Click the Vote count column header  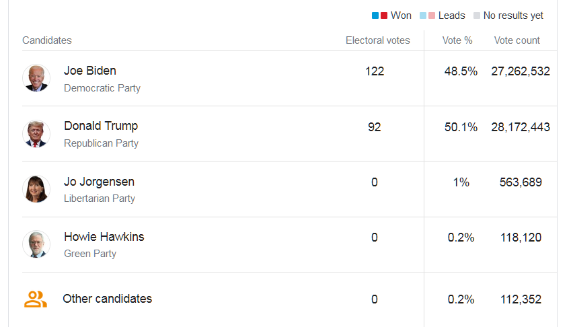(x=517, y=40)
